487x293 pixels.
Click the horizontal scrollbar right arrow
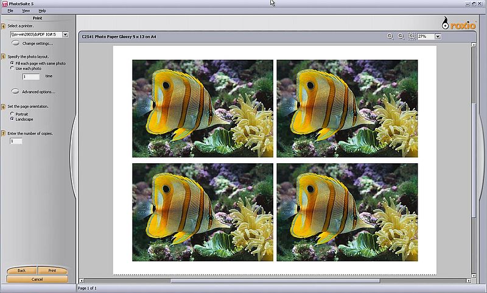tap(469, 281)
